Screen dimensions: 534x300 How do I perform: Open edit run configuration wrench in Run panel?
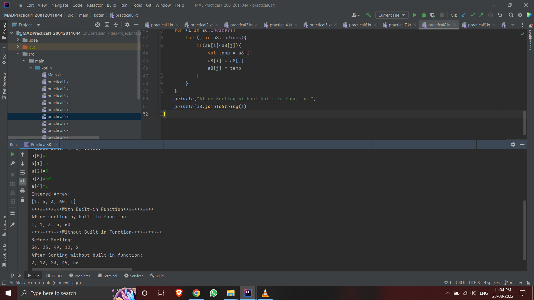click(12, 163)
